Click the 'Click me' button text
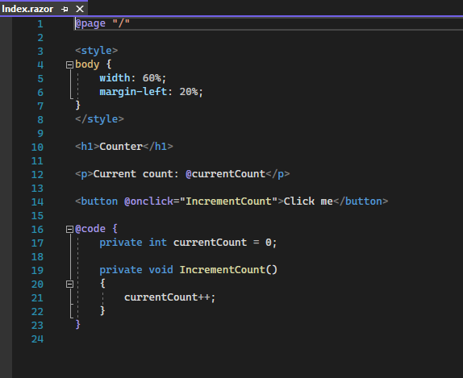This screenshot has height=378, width=463. [x=308, y=201]
